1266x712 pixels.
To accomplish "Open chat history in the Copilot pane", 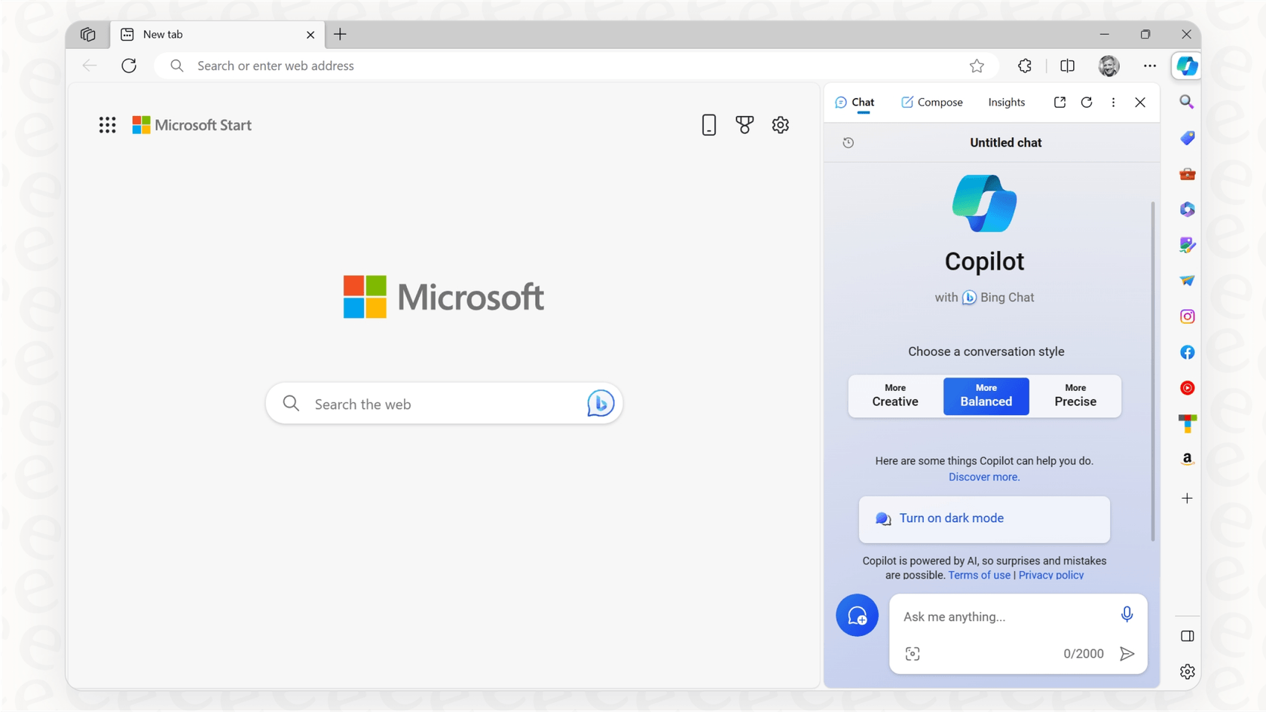I will [849, 142].
